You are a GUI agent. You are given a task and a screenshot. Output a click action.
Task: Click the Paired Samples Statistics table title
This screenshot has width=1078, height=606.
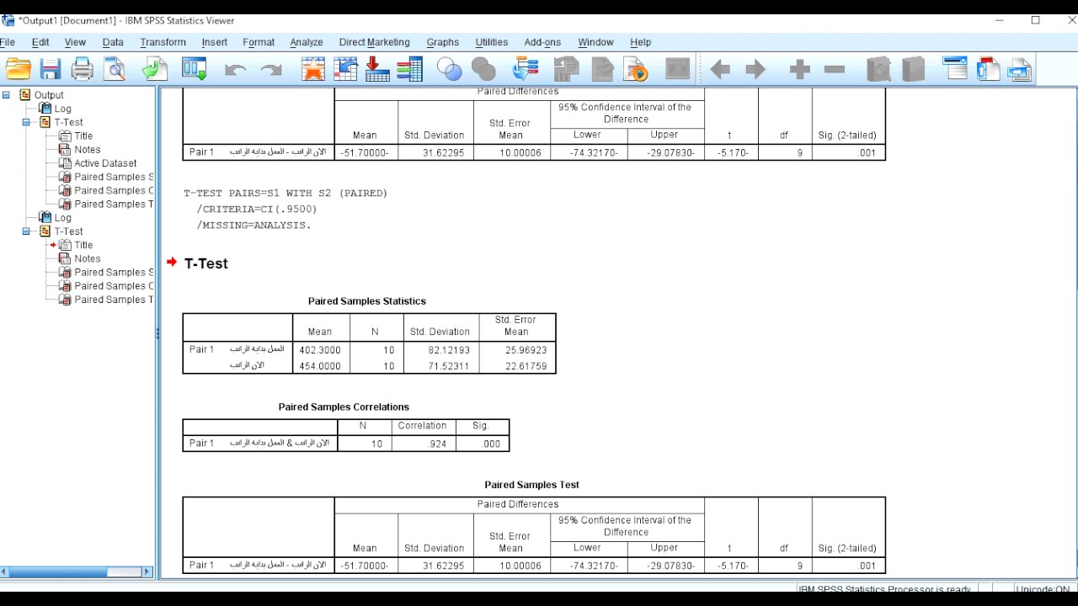pos(367,301)
